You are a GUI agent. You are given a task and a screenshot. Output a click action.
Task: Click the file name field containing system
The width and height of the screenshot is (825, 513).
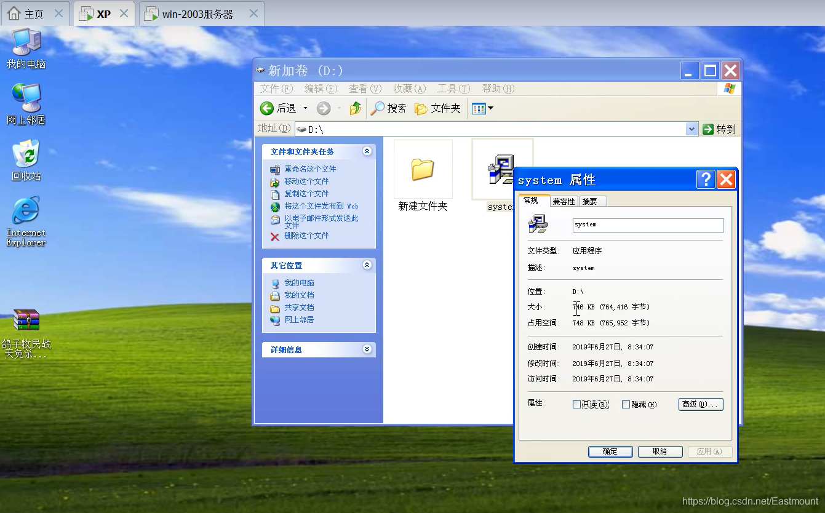pos(648,225)
